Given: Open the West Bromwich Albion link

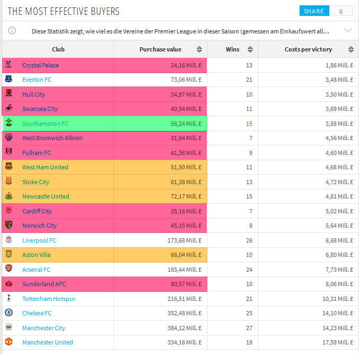Looking at the screenshot, I should 52,138.
